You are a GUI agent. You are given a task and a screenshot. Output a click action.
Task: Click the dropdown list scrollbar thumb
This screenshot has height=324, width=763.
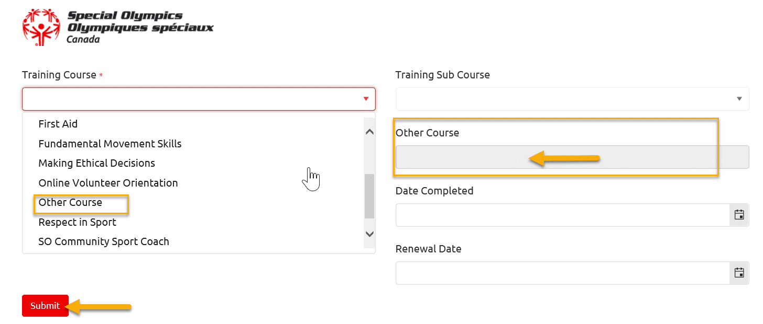369,196
